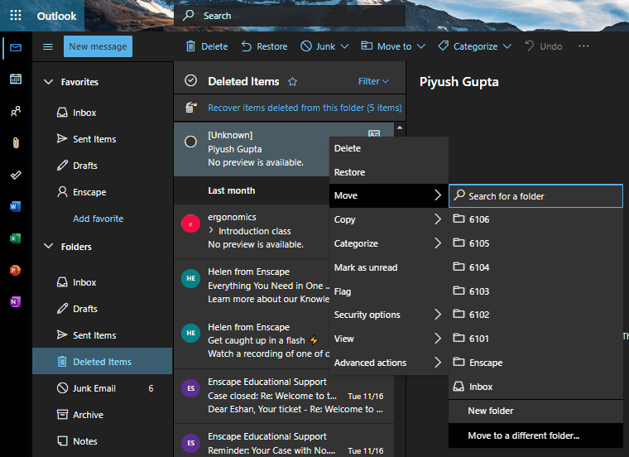629x457 pixels.
Task: Launch PowerPoint from the left rail
Action: pos(15,270)
